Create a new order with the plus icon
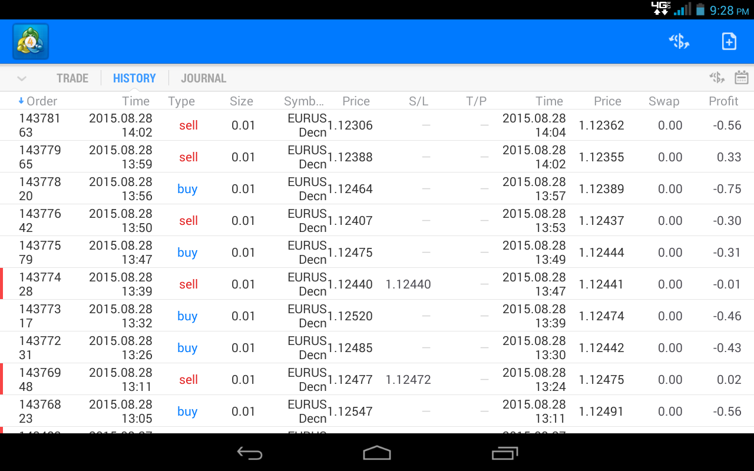This screenshot has width=754, height=471. pyautogui.click(x=729, y=41)
